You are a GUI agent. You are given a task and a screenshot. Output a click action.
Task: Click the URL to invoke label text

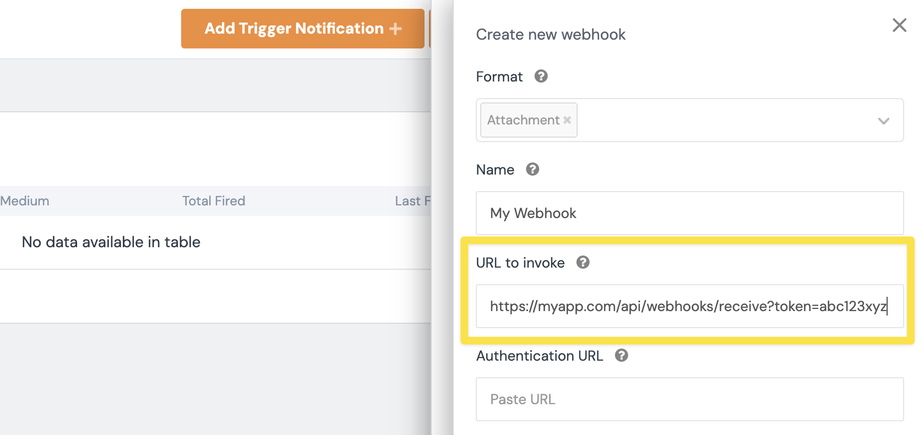520,263
